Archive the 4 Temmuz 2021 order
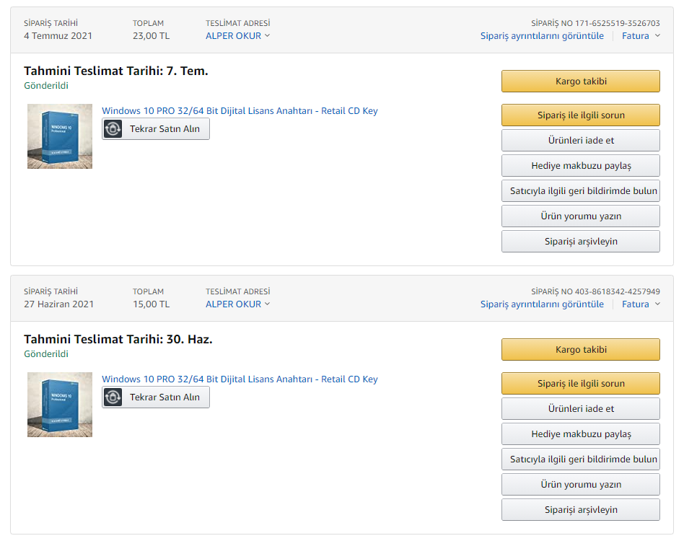This screenshot has width=684, height=541. tap(580, 242)
